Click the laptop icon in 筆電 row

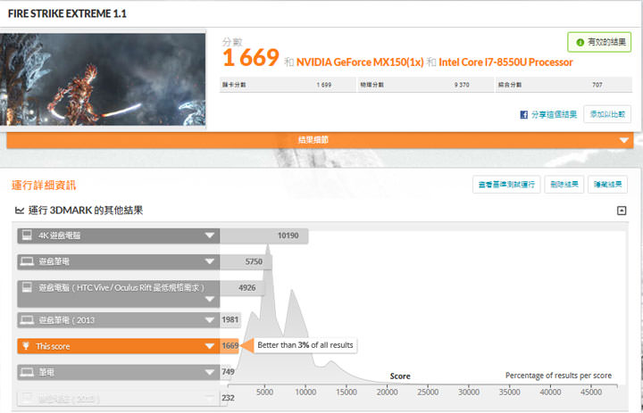26,371
